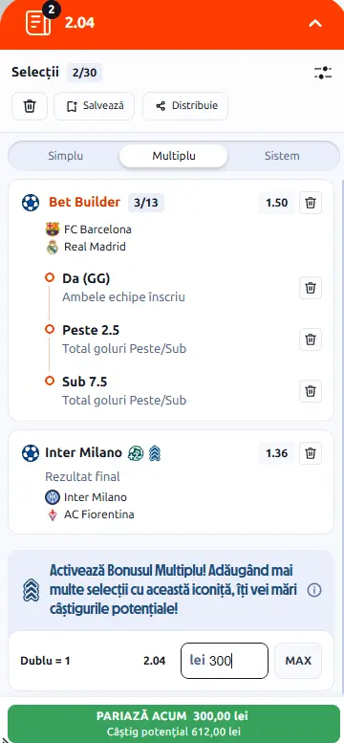The height and width of the screenshot is (743, 344).
Task: Click the Salvează button
Action: click(95, 106)
